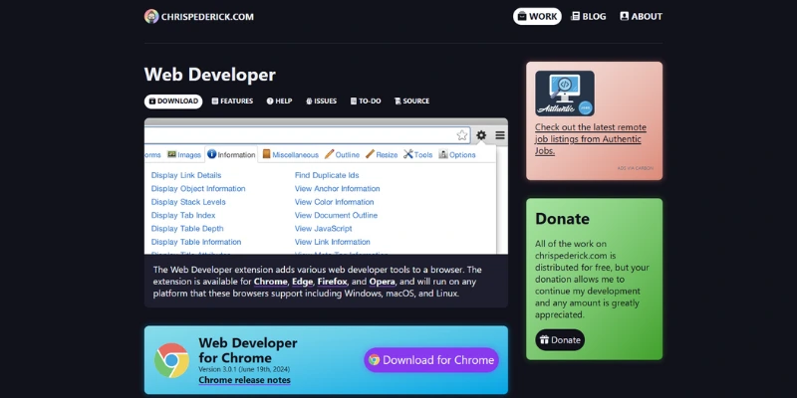The height and width of the screenshot is (398, 797).
Task: Open the BLOG navigation tab
Action: click(x=589, y=16)
